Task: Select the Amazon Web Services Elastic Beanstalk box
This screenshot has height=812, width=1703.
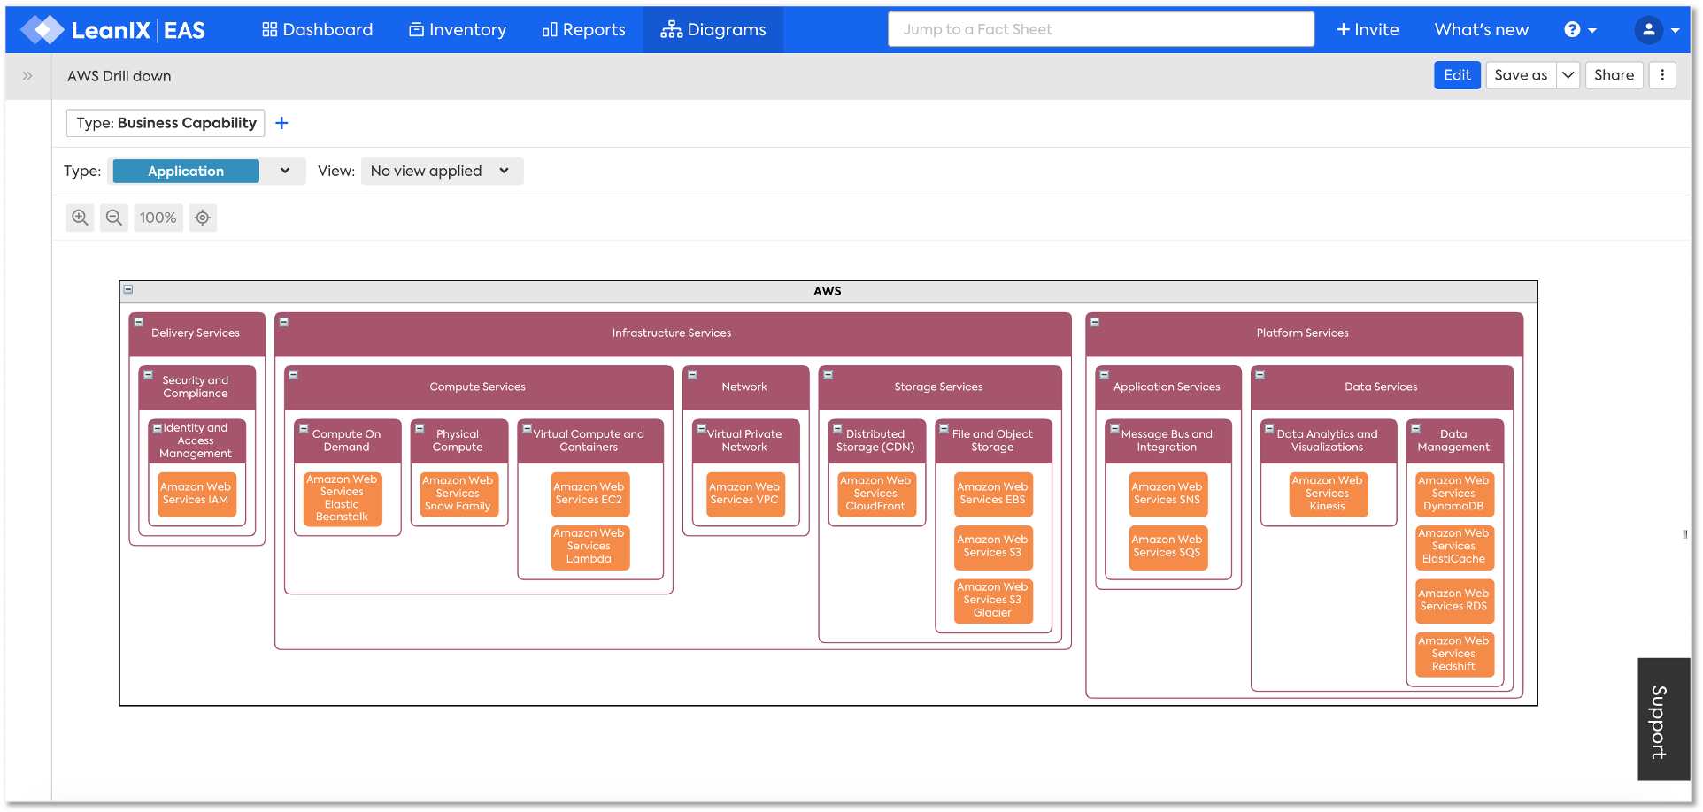Action: (x=343, y=499)
